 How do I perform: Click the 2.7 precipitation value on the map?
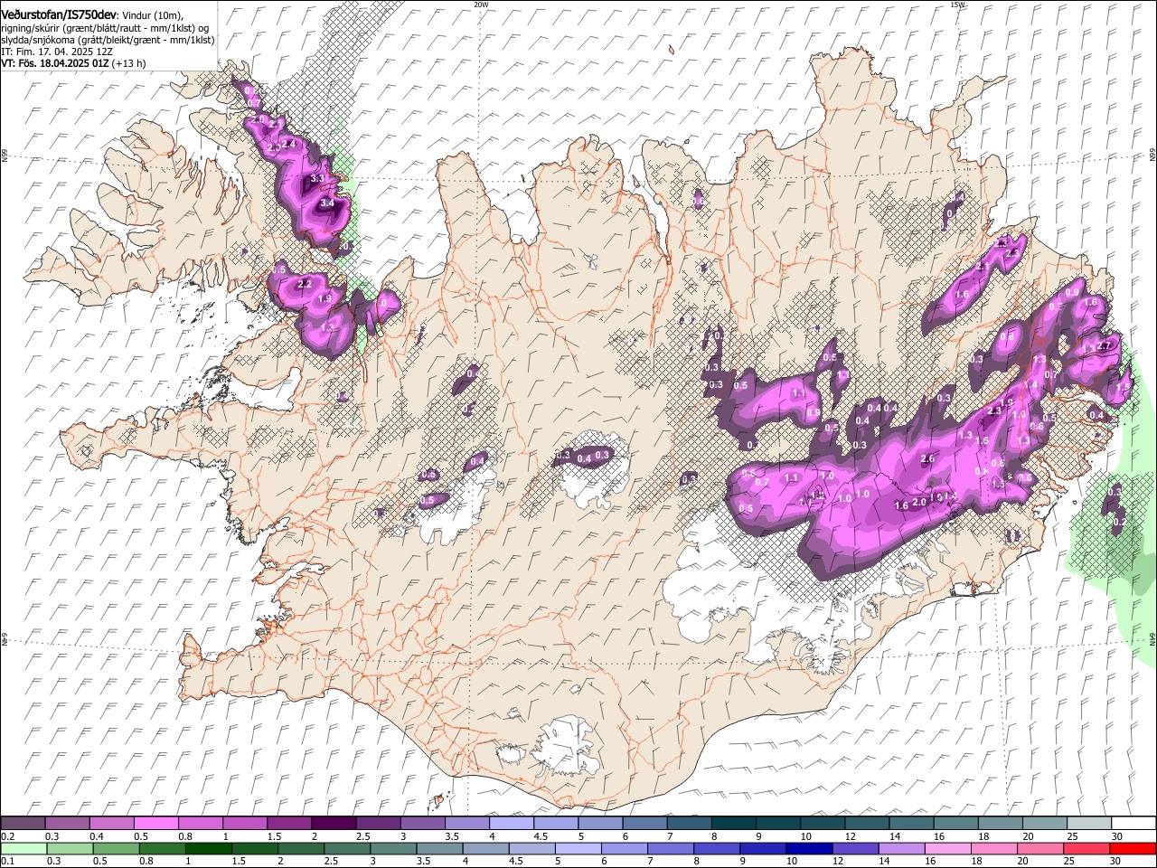(1104, 345)
